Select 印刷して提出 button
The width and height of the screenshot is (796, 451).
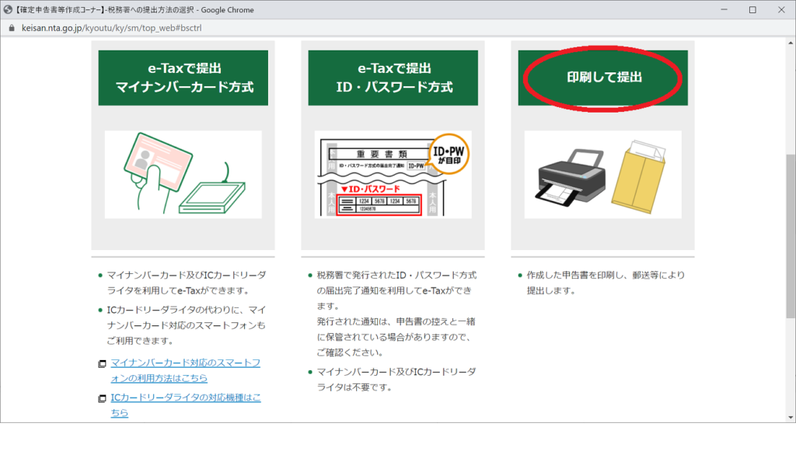click(603, 78)
